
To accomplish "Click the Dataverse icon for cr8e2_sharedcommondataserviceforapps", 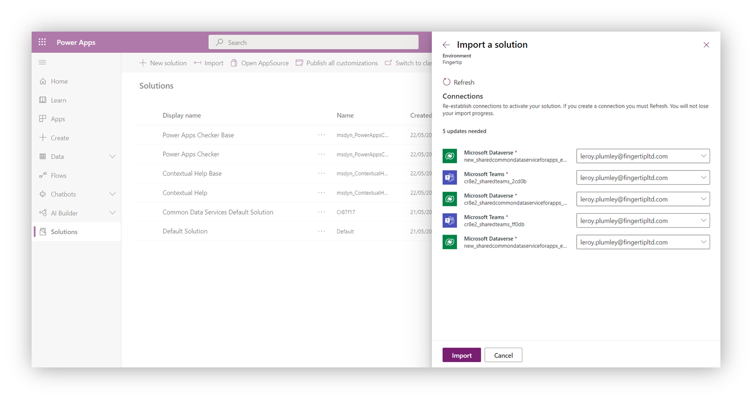I will tap(450, 199).
